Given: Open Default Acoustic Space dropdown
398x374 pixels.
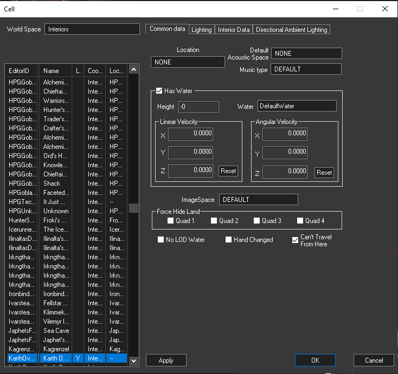Looking at the screenshot, I should click(306, 54).
